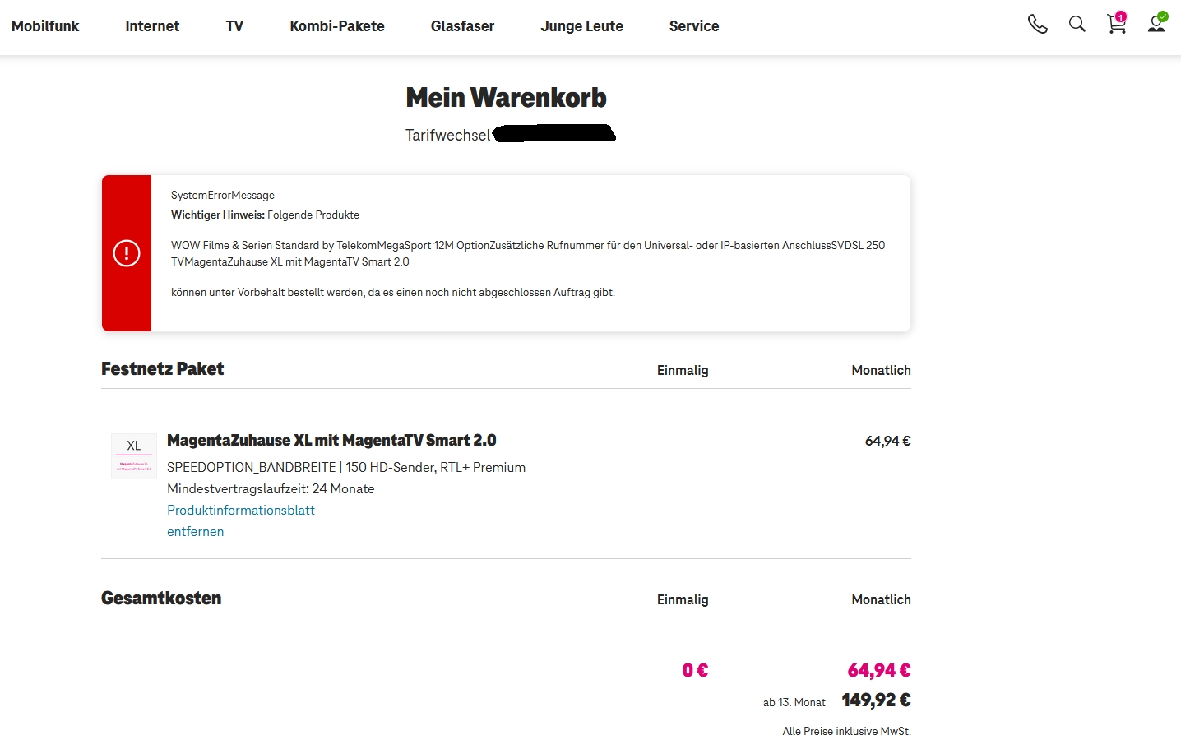Click entfernen to remove the product
The height and width of the screenshot is (749, 1181).
195,531
